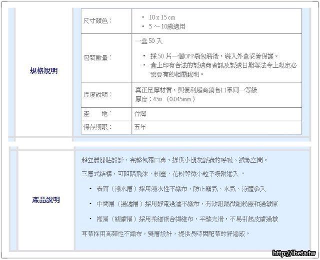Click the 製造商資訊 bullet line

coord(220,65)
